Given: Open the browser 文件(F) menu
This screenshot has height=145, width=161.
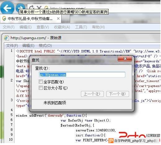Looking at the screenshot, I should (9, 27).
